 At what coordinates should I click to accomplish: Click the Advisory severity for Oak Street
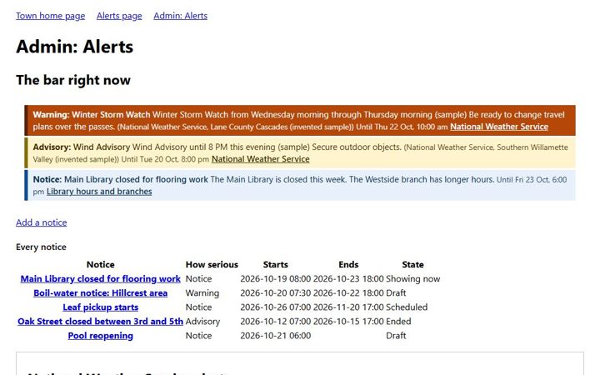tap(202, 322)
